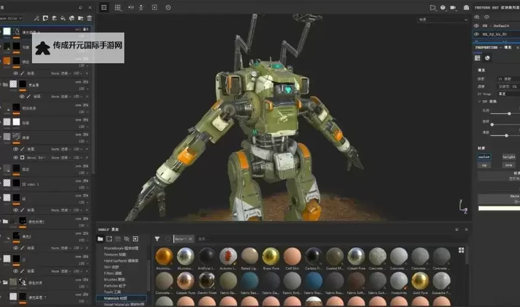Click the smart material sphere icon in layers toolbar

71,18
